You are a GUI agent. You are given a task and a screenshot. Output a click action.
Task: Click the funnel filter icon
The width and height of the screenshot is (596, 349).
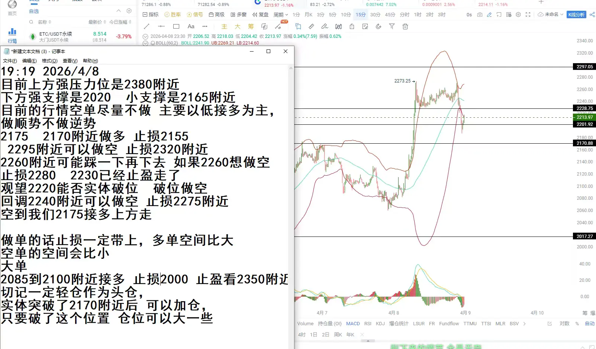392,26
